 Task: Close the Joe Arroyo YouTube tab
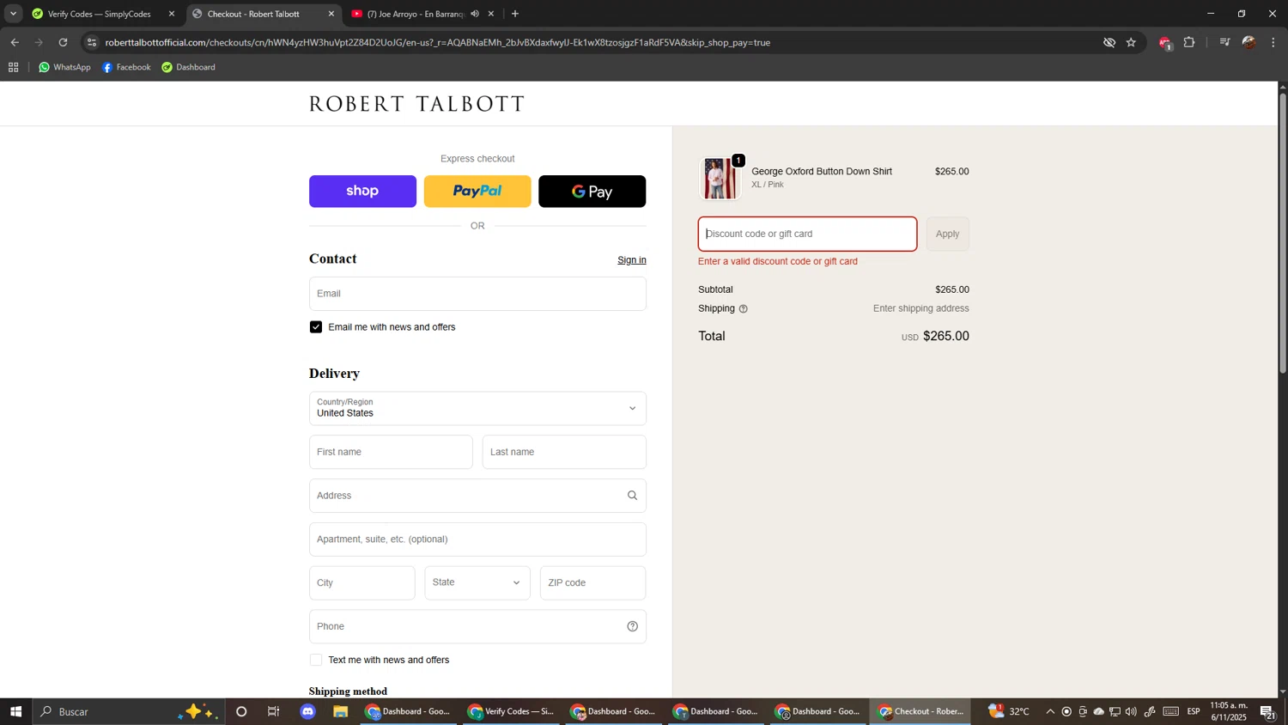[491, 14]
